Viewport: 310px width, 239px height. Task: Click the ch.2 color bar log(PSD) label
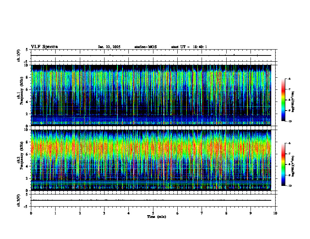(293, 166)
